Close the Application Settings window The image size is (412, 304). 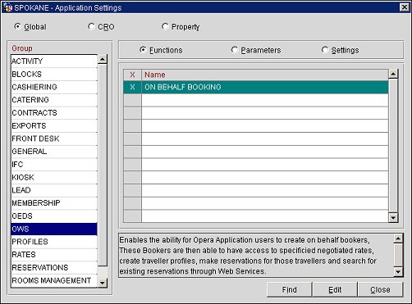point(405,7)
